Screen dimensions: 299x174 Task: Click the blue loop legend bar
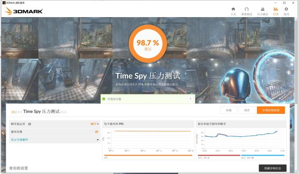coord(263,155)
